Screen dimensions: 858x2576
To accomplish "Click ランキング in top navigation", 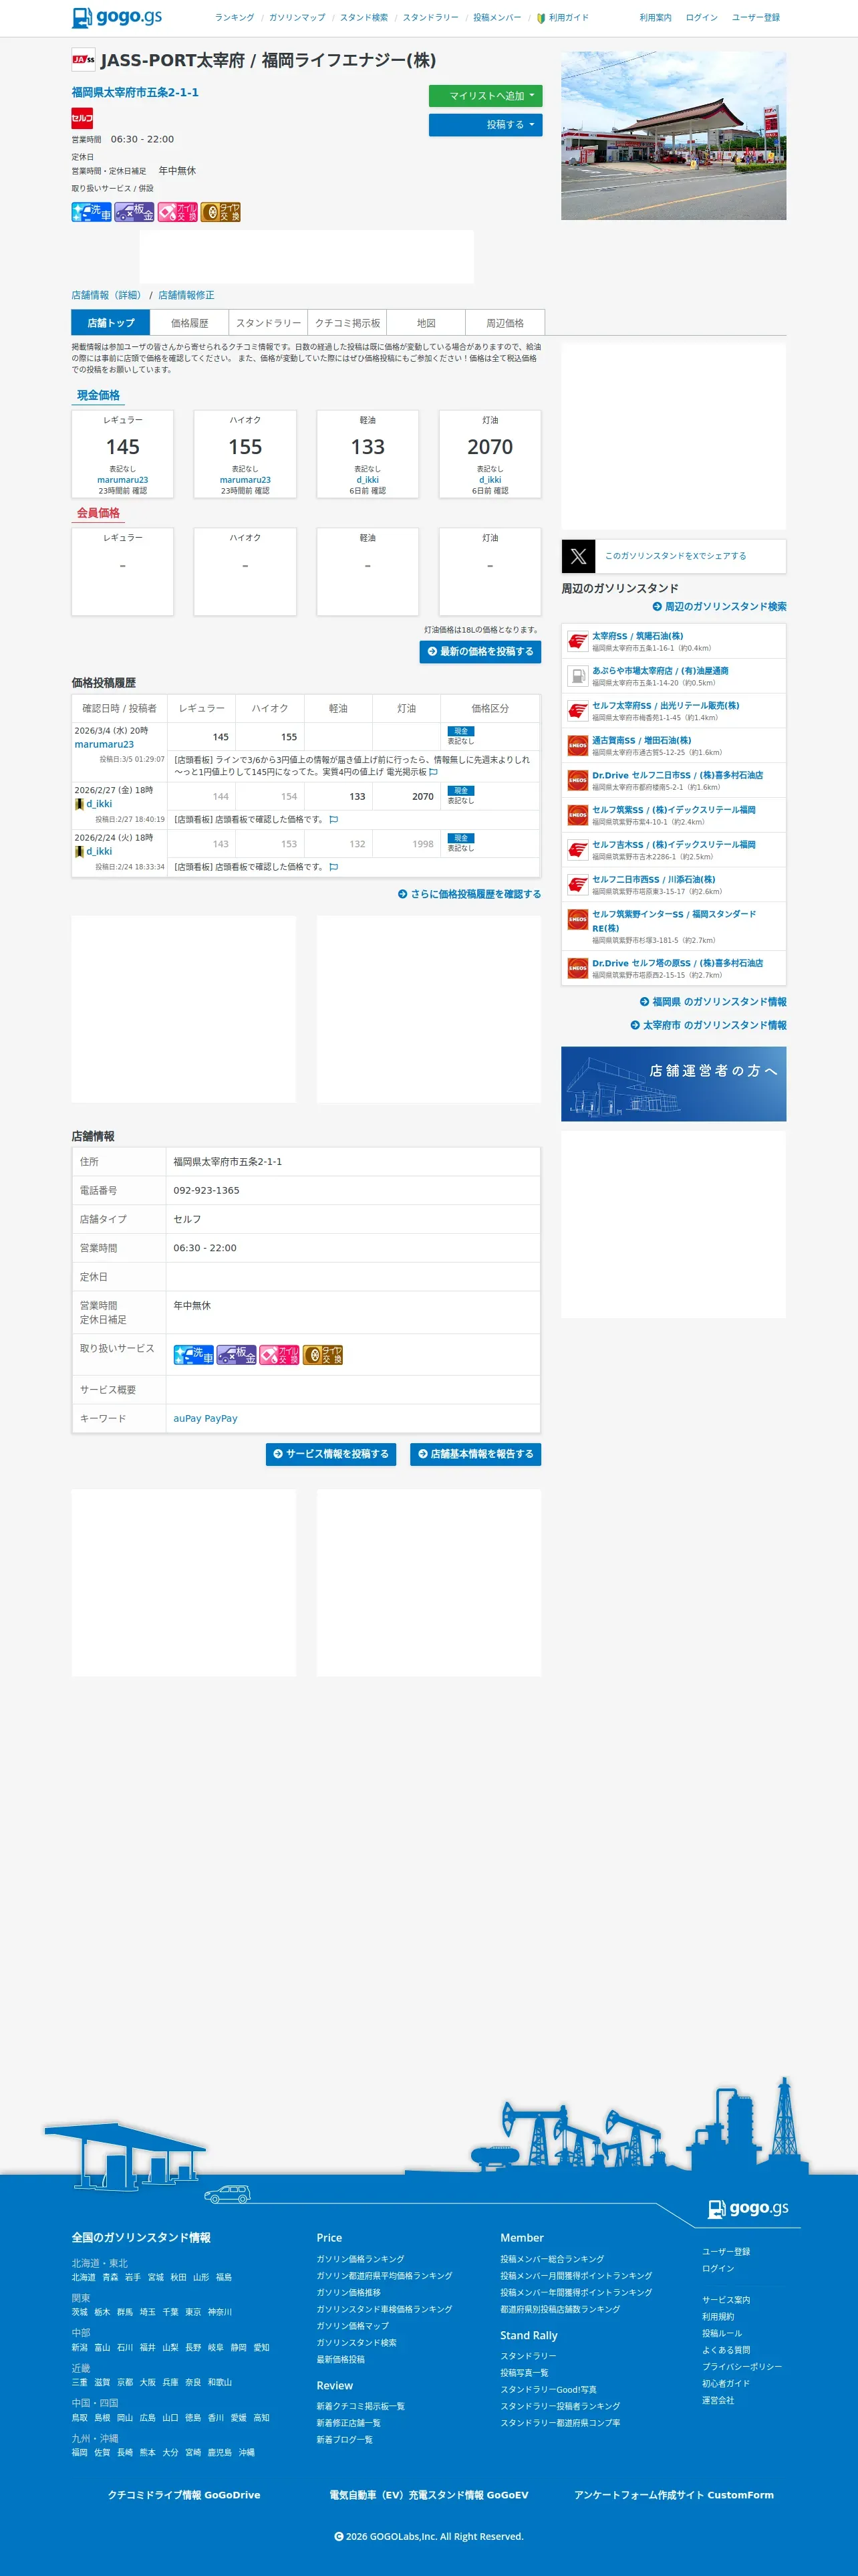I will pyautogui.click(x=235, y=18).
